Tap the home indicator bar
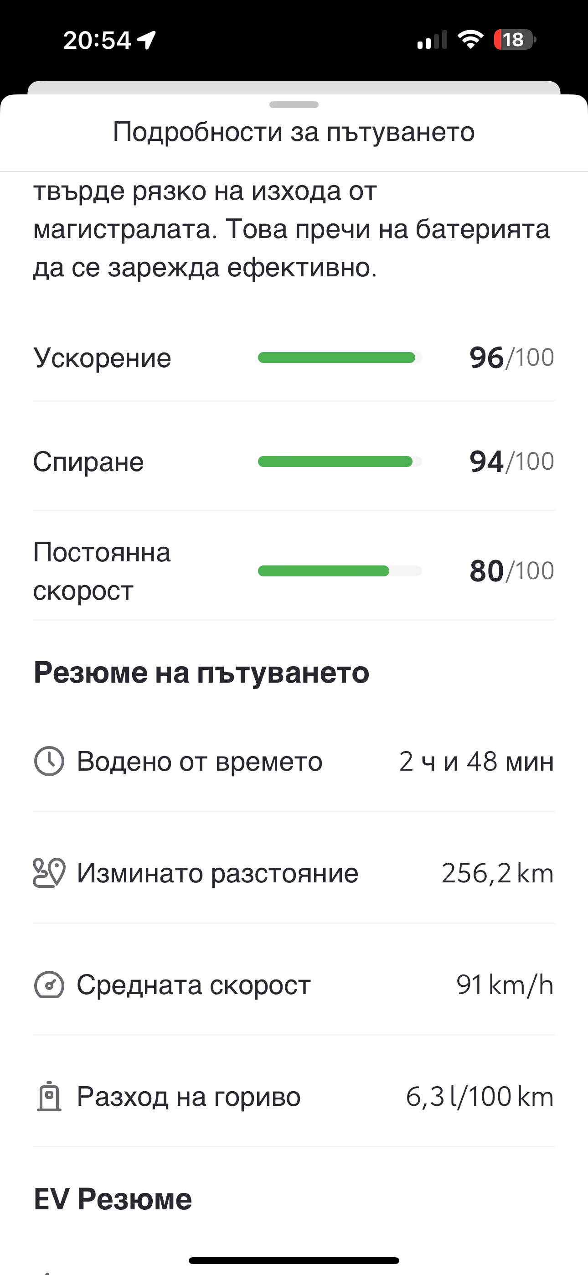The image size is (588, 1275). point(294,1260)
